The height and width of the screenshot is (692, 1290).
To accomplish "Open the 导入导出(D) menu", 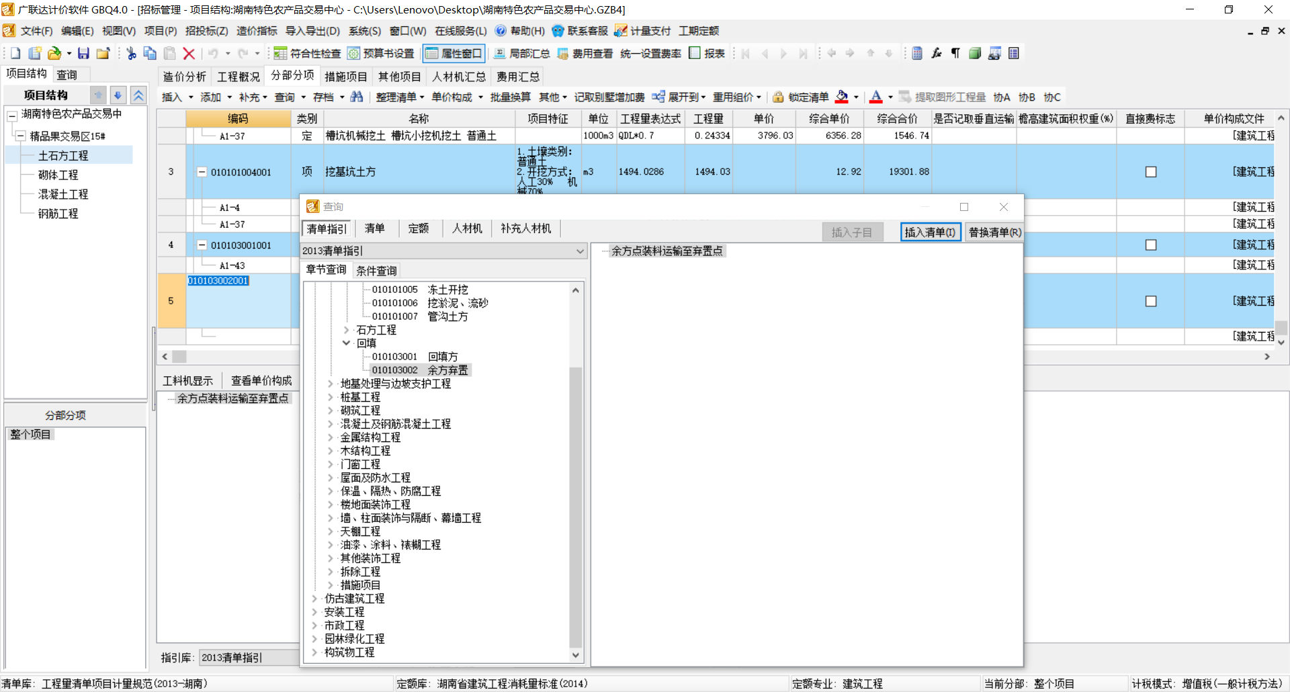I will 312,31.
